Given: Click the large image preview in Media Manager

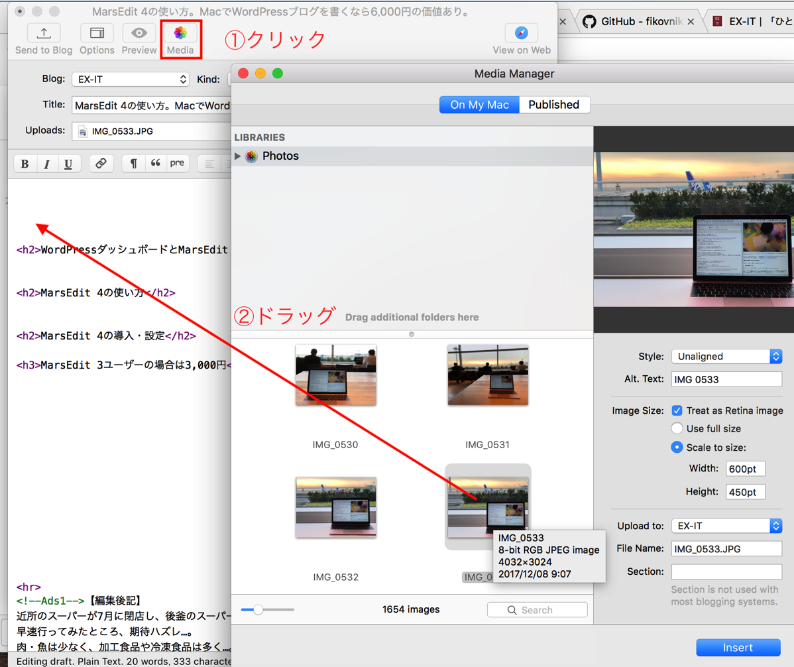Looking at the screenshot, I should [x=694, y=229].
